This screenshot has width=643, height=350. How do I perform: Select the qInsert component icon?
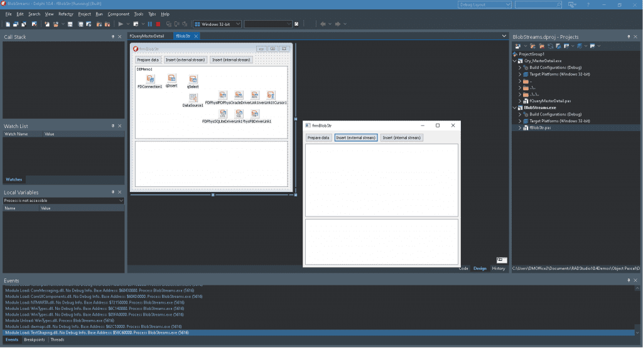171,78
